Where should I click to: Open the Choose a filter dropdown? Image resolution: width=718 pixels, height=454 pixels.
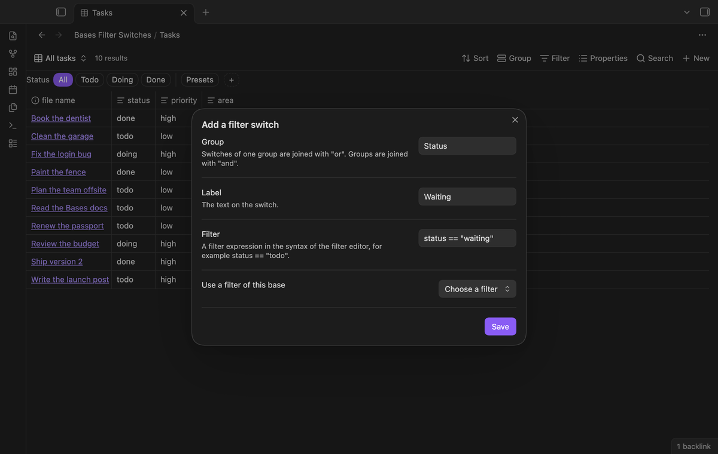coord(477,289)
